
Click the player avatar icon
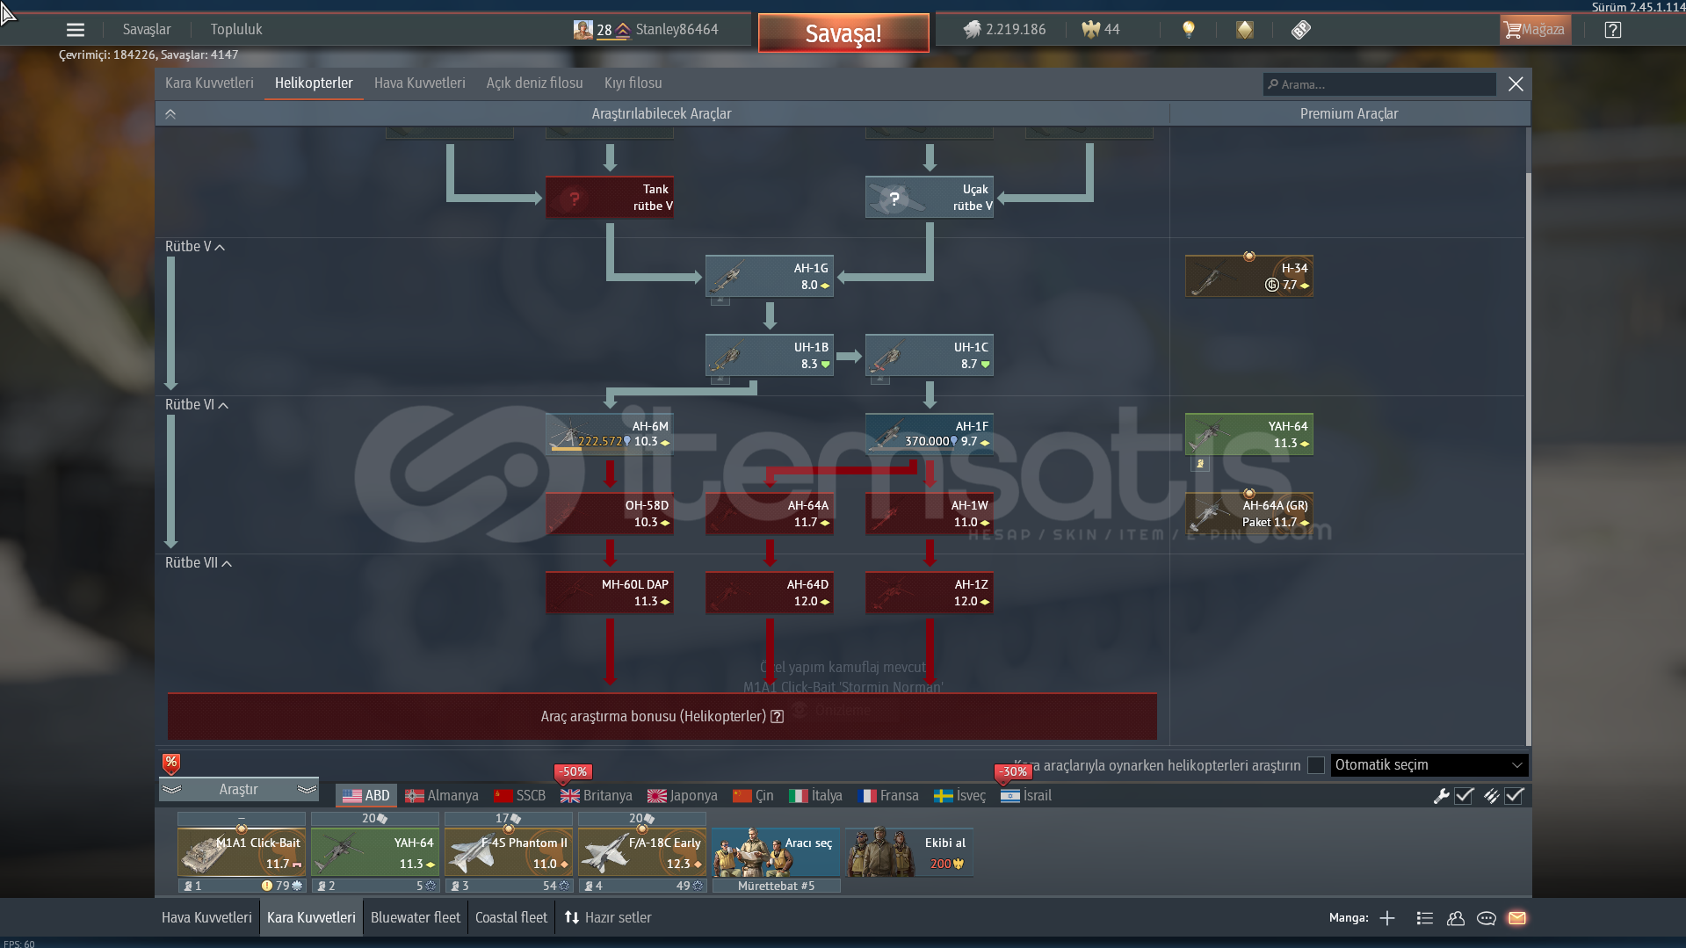(583, 30)
